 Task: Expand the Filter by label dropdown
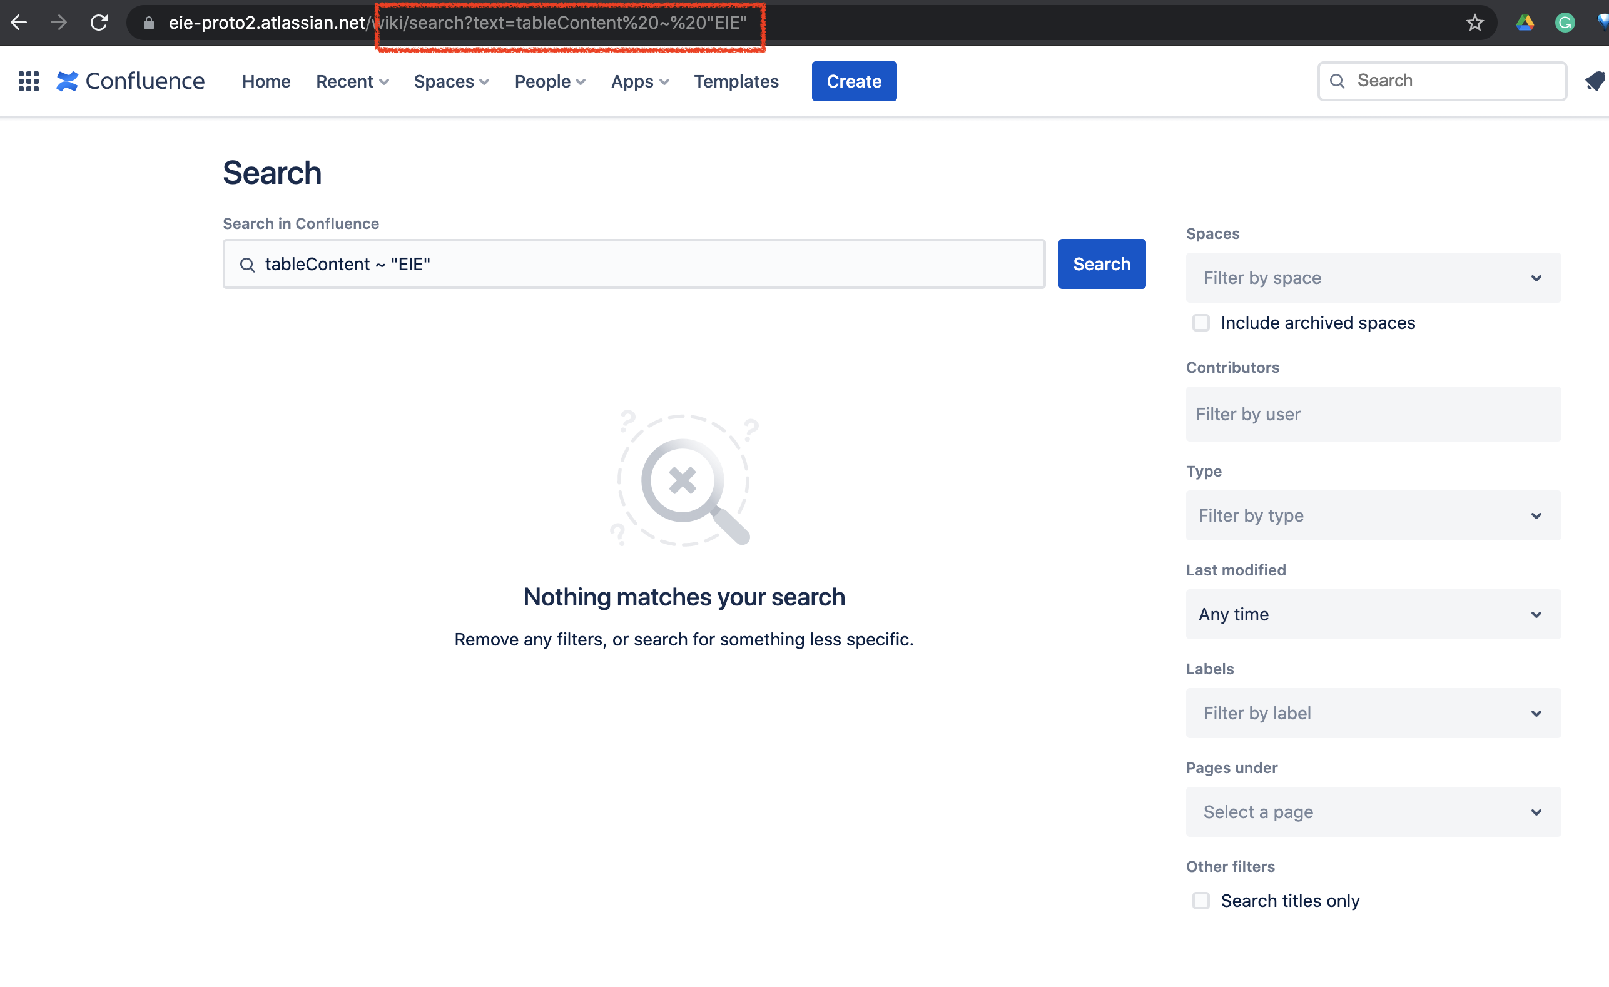click(1373, 713)
